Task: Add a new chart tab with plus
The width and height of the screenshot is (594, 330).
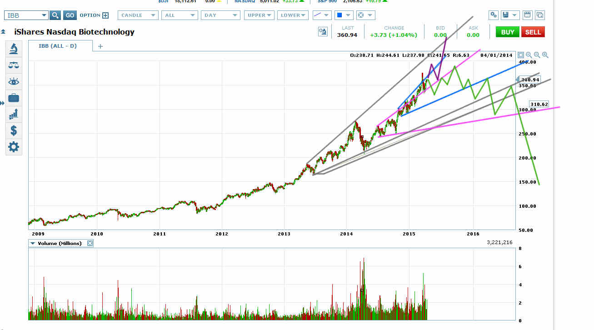Action: pos(100,46)
